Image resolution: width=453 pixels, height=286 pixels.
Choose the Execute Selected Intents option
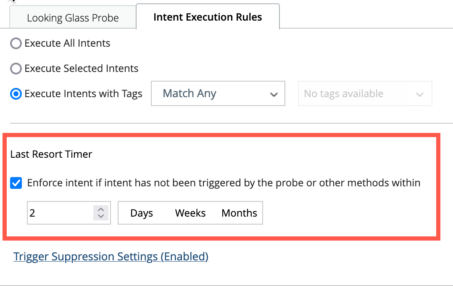point(16,69)
